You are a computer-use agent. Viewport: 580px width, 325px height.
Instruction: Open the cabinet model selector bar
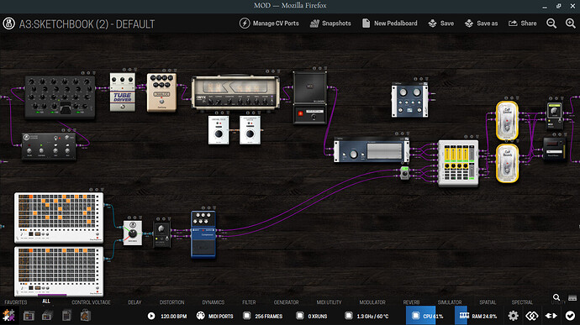point(314,111)
